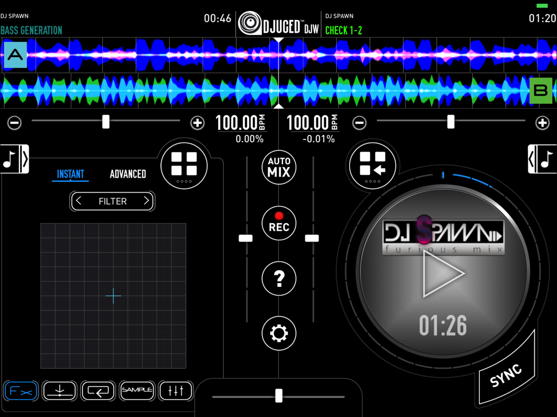Open the settings gear
This screenshot has height=417, width=557.
click(278, 333)
